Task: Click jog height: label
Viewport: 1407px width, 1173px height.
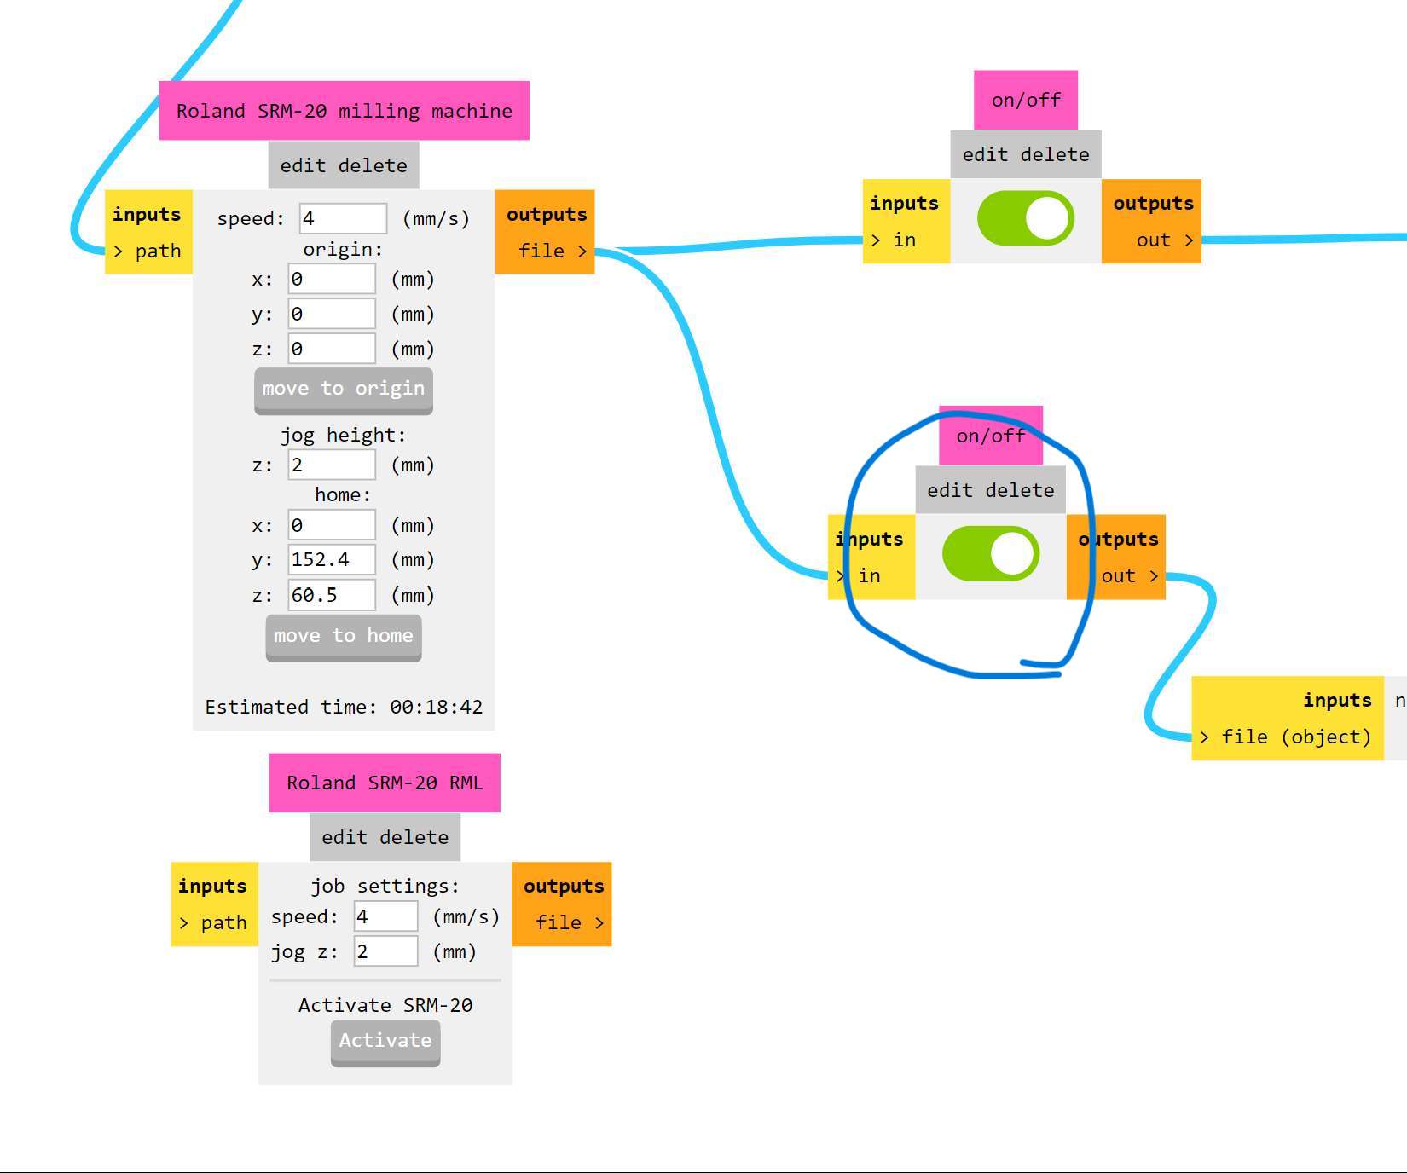Action: tap(344, 435)
